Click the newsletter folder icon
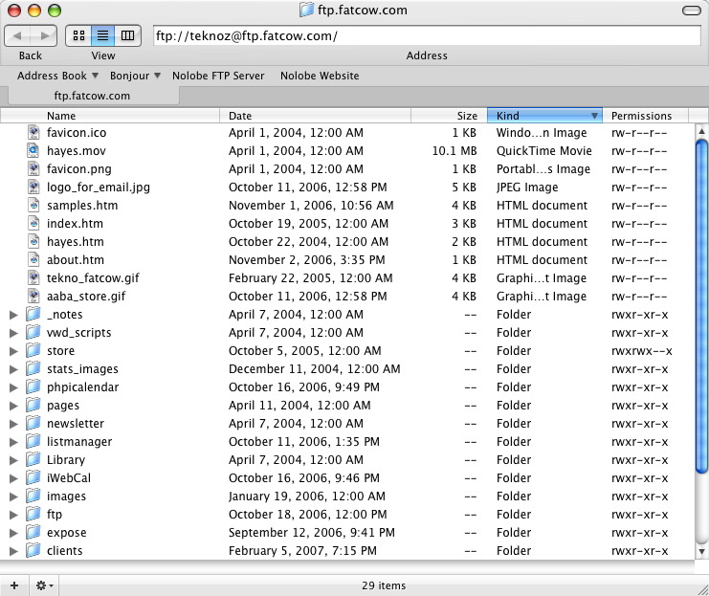This screenshot has height=596, width=709. [33, 423]
